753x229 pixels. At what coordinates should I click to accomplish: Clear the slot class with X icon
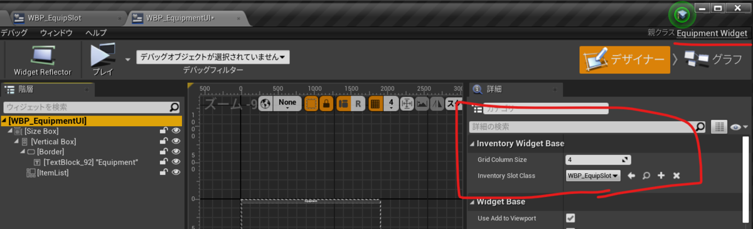[x=676, y=176]
